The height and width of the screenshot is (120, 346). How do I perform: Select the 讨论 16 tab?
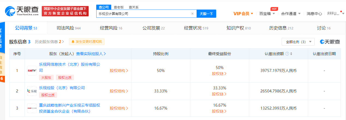(324, 28)
